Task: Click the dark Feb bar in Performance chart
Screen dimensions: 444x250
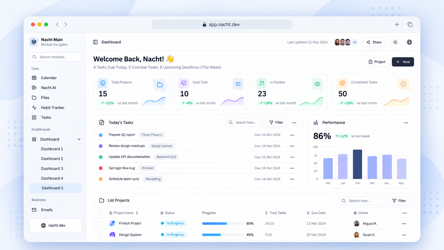Action: pos(357,164)
